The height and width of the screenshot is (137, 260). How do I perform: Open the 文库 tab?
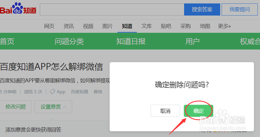[147, 26]
